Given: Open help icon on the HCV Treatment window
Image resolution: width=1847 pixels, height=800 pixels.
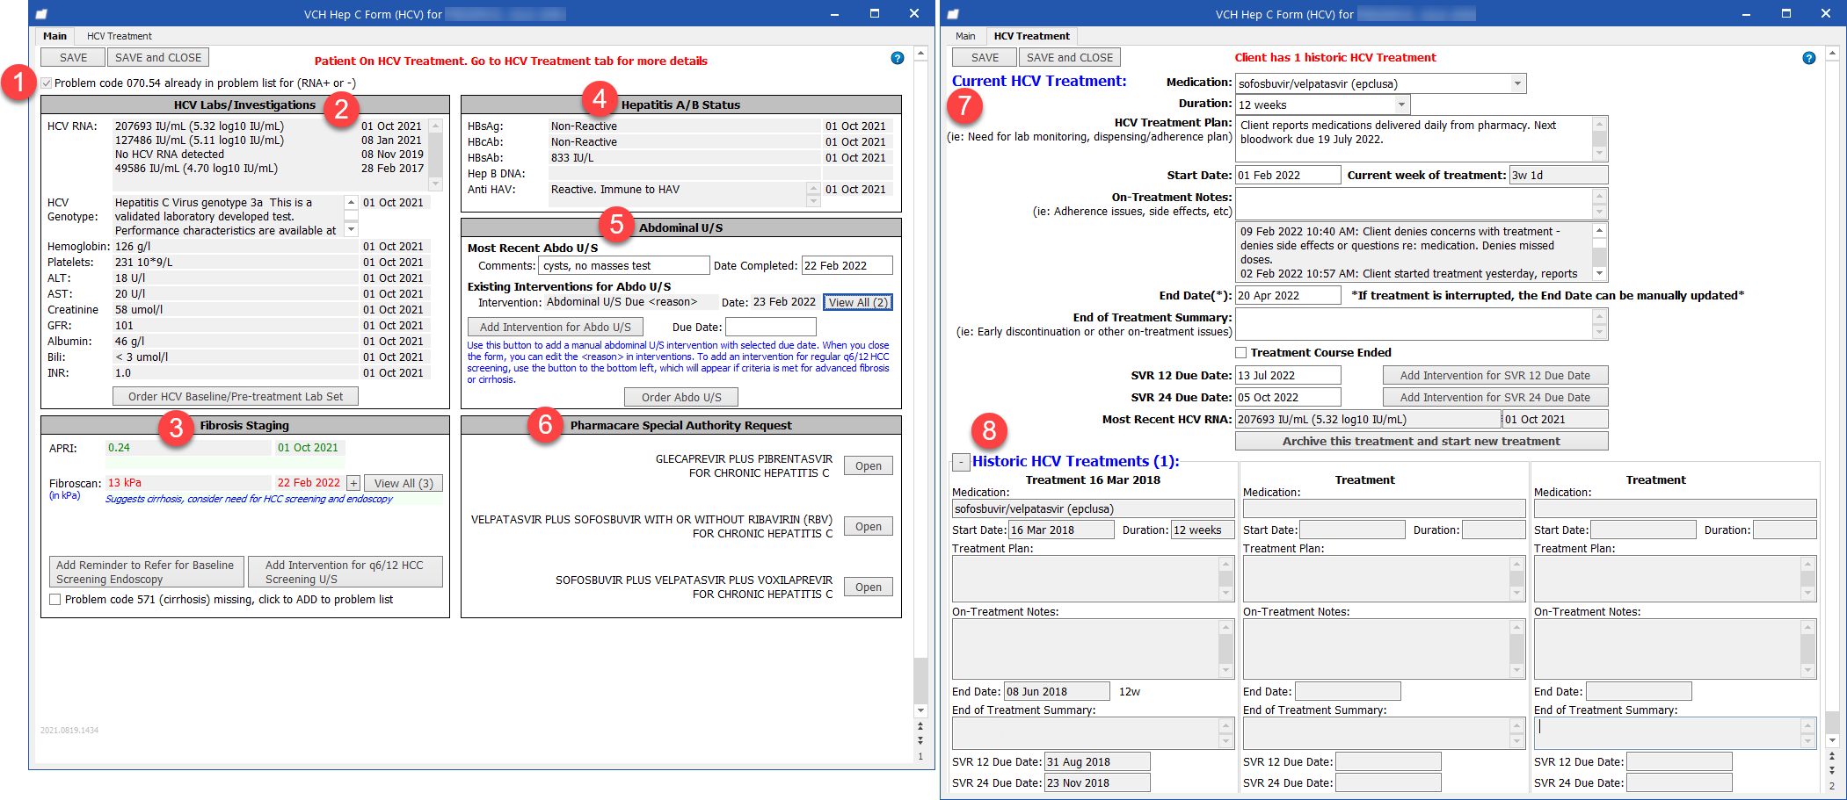Looking at the screenshot, I should point(1809,58).
